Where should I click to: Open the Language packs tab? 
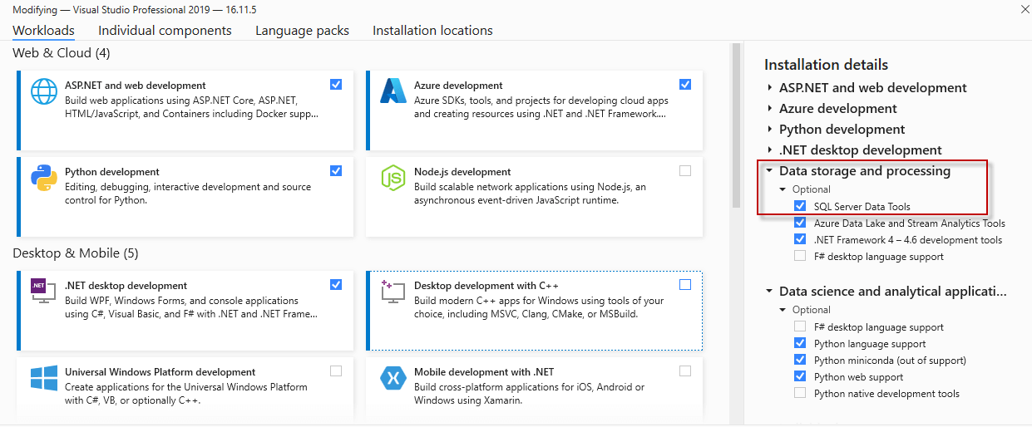click(302, 31)
